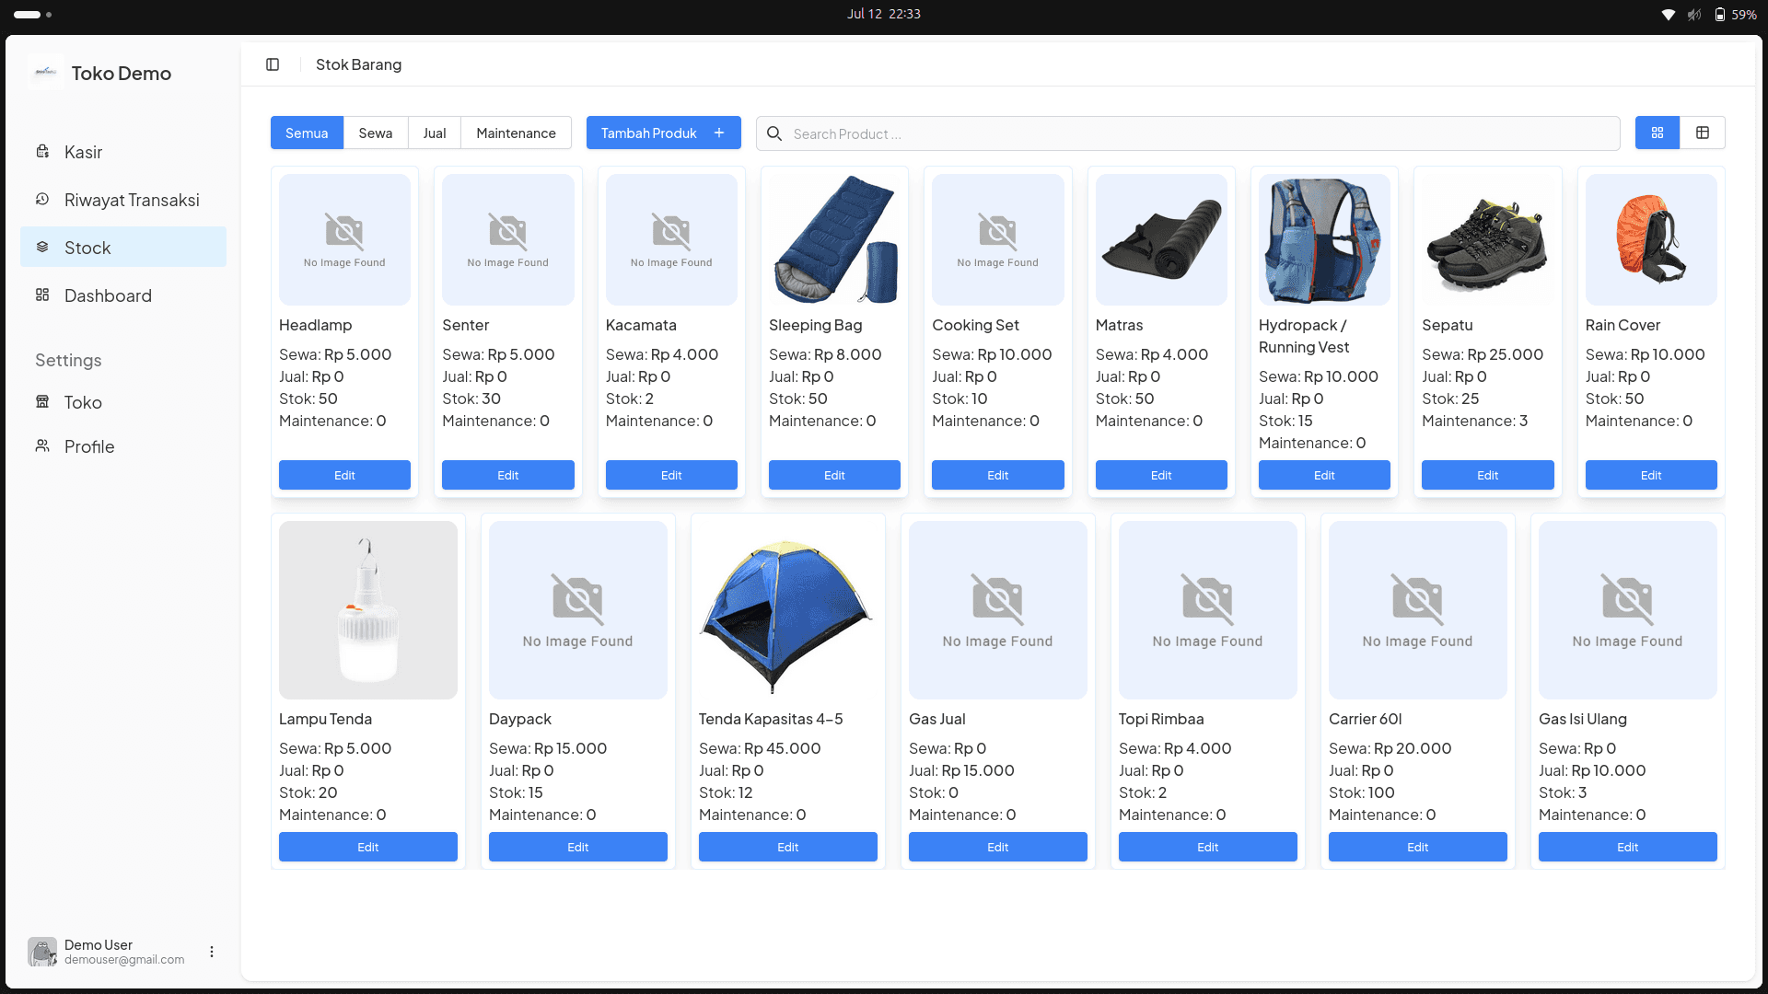Open the Demo User options menu
This screenshot has height=994, width=1768.
211,952
